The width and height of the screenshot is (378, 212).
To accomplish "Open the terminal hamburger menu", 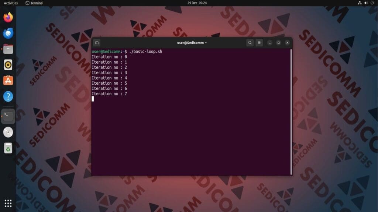I will [x=259, y=42].
